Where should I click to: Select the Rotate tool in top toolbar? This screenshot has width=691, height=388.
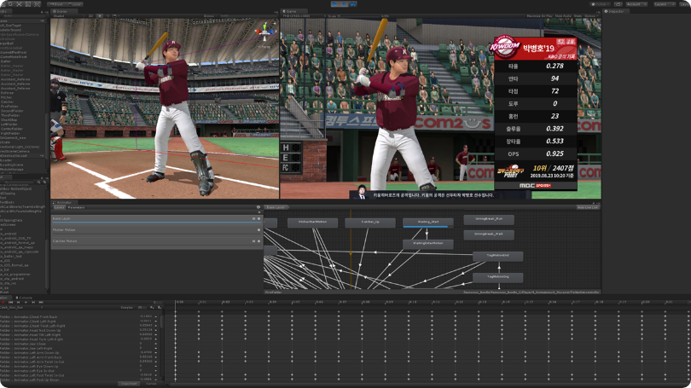click(10, 4)
